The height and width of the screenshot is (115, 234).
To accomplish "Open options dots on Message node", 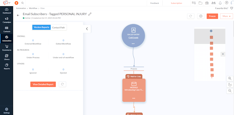I will [x=134, y=98].
